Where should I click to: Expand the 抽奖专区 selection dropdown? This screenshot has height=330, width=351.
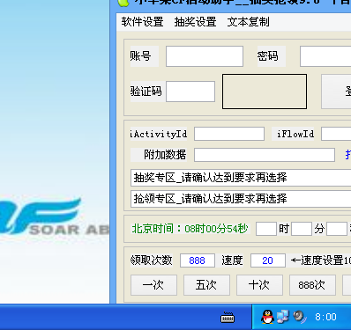coord(241,178)
